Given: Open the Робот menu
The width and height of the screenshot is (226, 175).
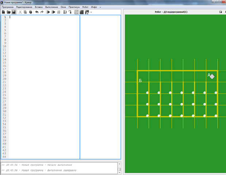Looking at the screenshot, I should tap(85, 7).
